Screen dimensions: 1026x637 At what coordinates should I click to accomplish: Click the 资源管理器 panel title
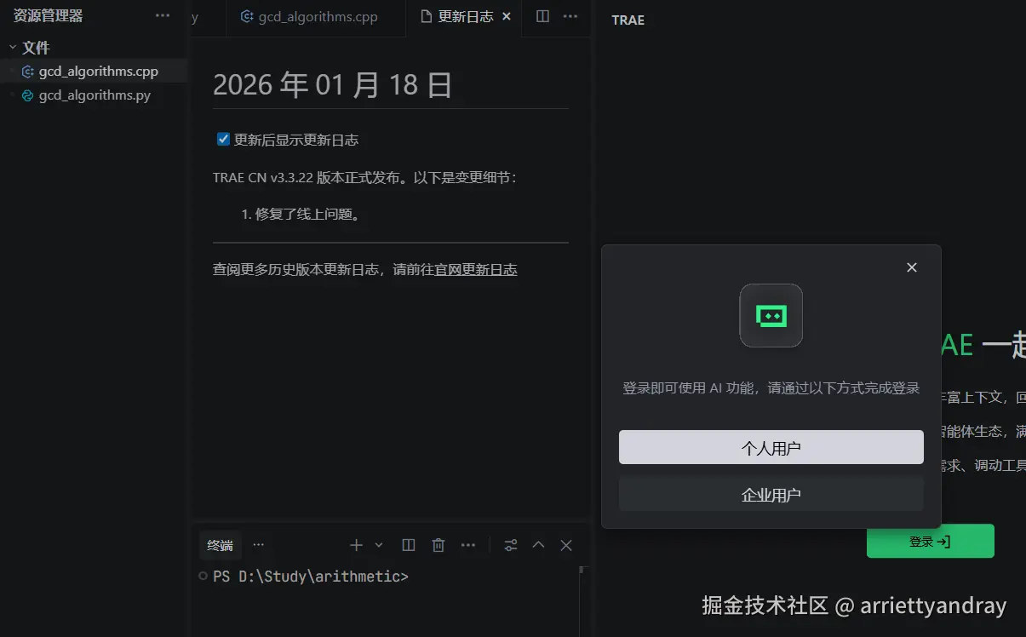point(48,16)
